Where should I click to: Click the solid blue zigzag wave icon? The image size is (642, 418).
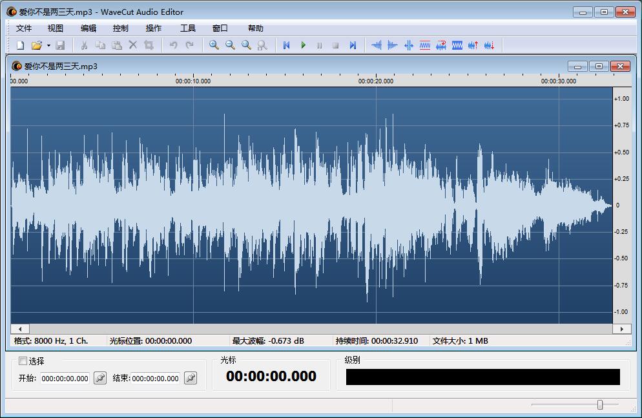pos(457,45)
